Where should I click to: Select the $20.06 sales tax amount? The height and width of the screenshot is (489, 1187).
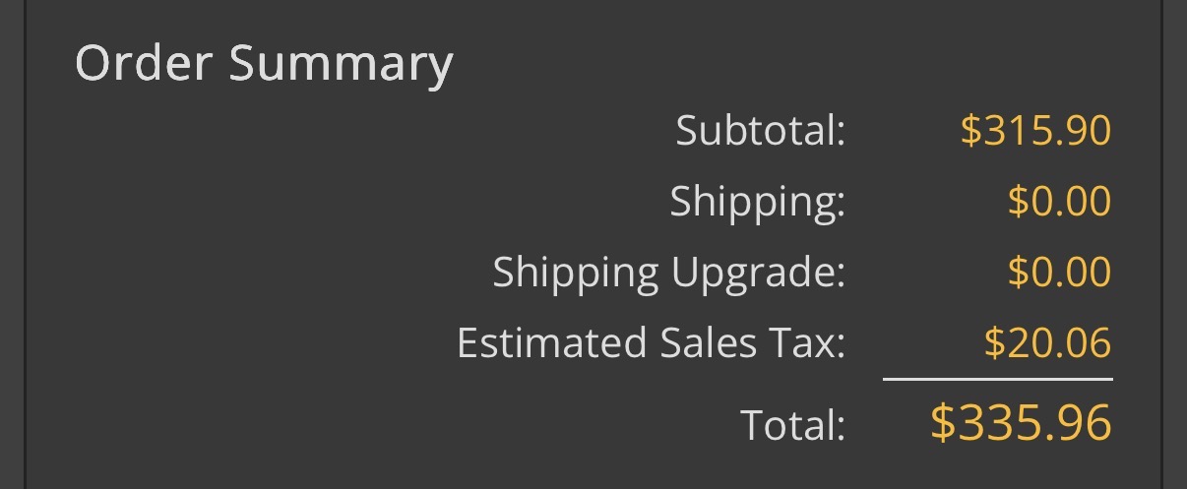pos(1047,343)
